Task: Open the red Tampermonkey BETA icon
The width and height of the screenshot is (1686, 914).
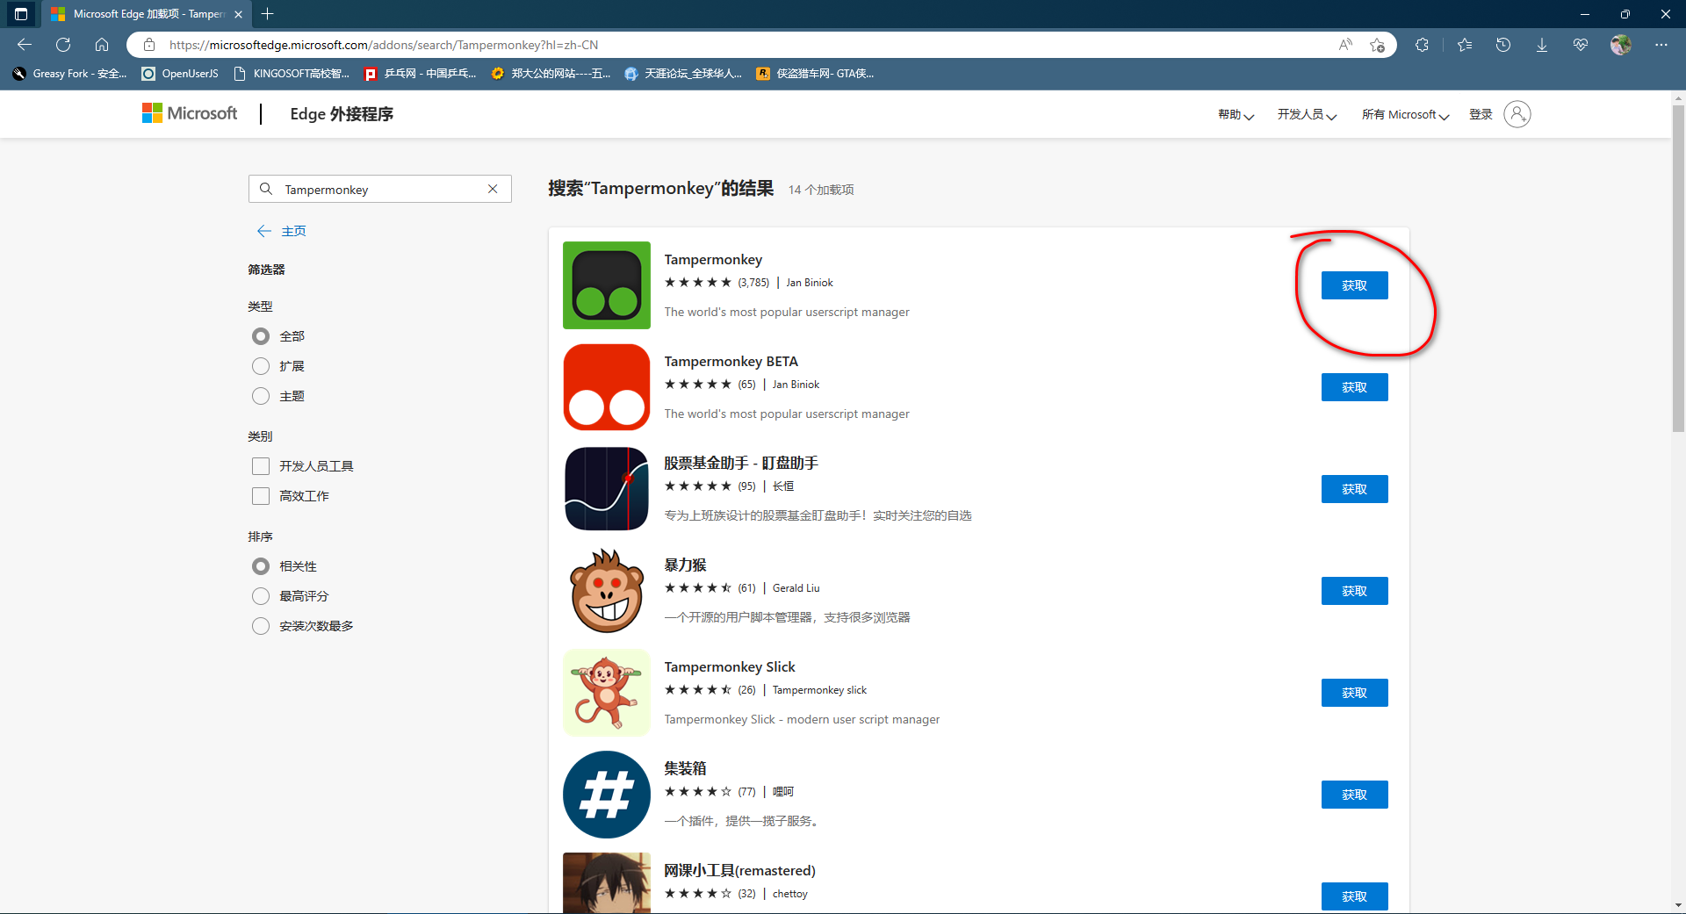Action: [x=607, y=387]
